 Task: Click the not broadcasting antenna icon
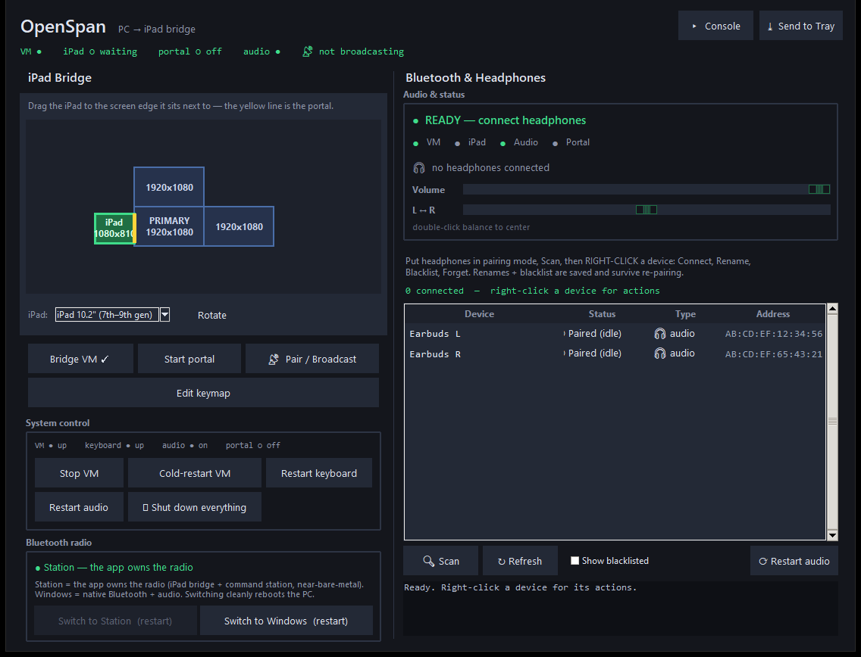coord(308,51)
